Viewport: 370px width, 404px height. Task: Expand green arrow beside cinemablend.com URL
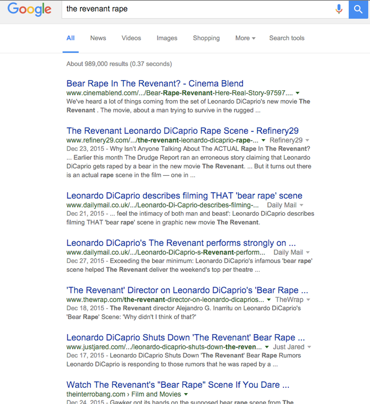click(298, 93)
